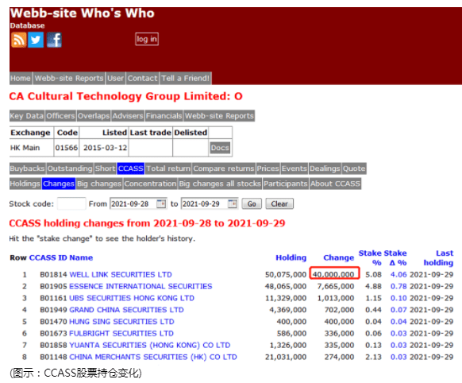Image resolution: width=462 pixels, height=383 pixels.
Task: Open the To date calendar picker icon
Action: (233, 203)
